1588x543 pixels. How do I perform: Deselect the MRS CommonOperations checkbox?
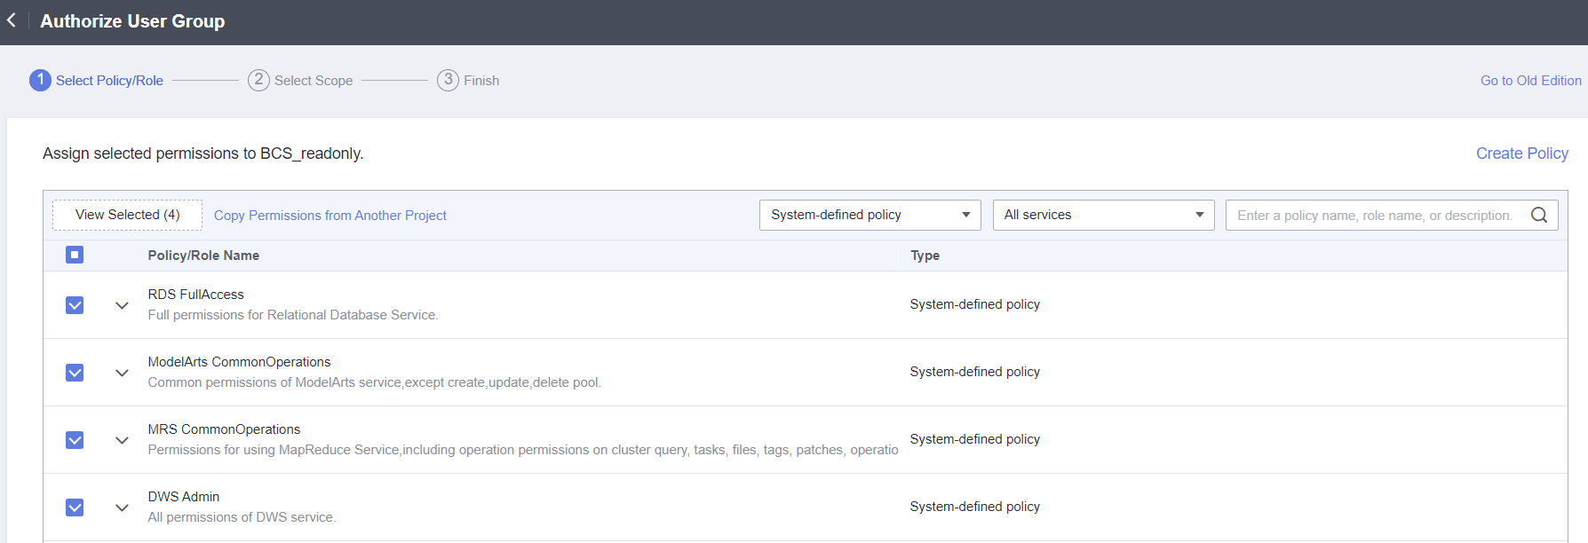tap(75, 440)
